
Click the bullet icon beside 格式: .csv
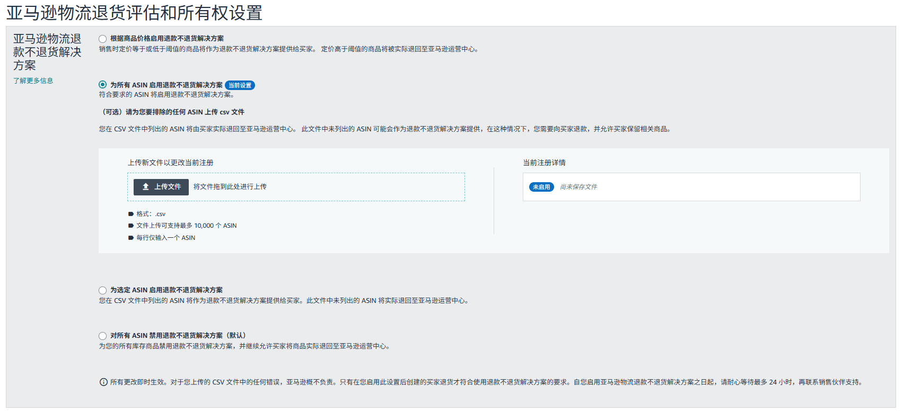pos(131,214)
